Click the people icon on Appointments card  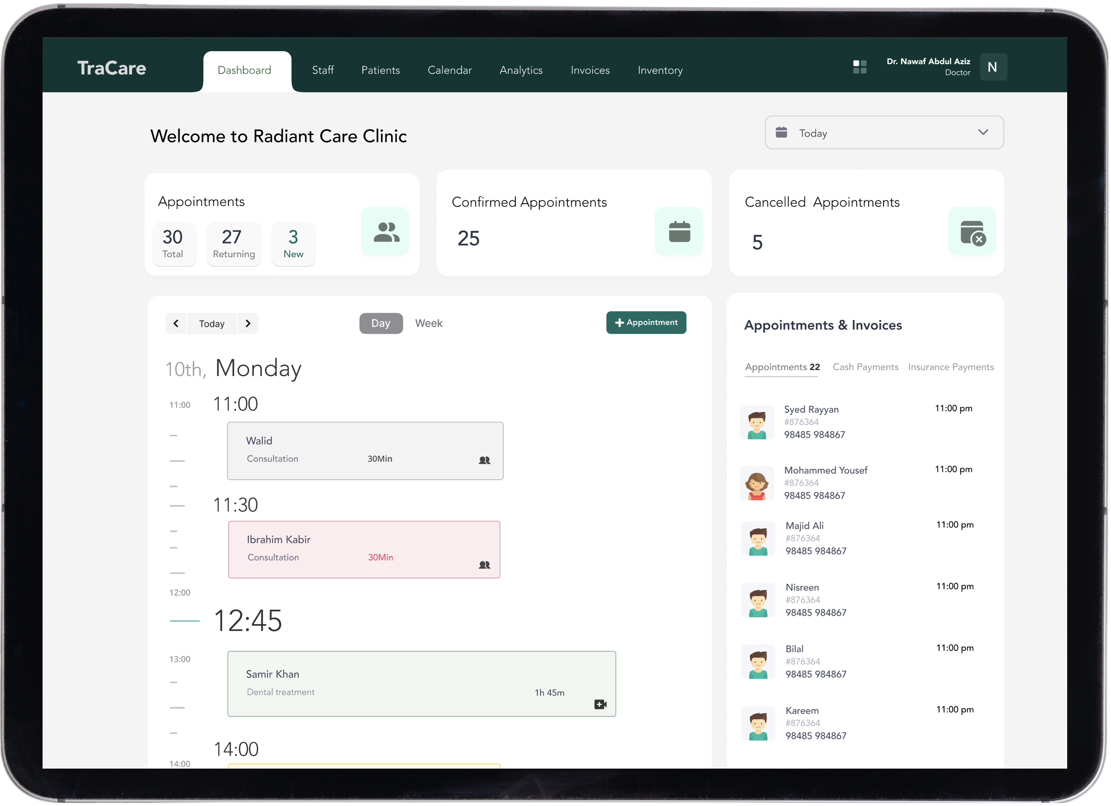pyautogui.click(x=386, y=232)
